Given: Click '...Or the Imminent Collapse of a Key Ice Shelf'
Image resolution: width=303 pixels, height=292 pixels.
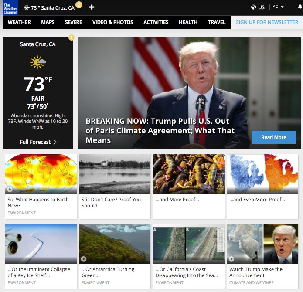Looking at the screenshot, I should pos(39,272).
